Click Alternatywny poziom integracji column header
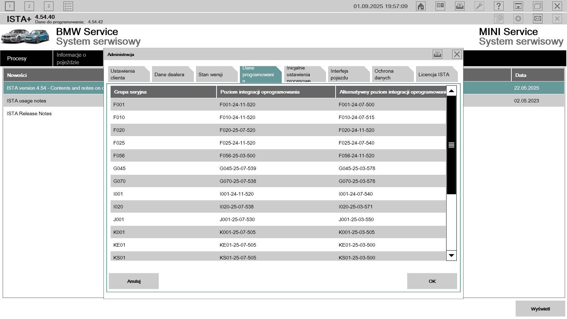This screenshot has height=319, width=567. point(391,92)
